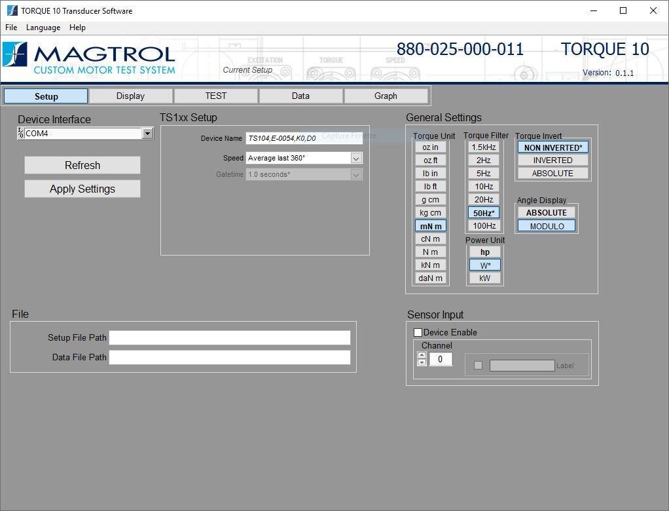Screen dimensions: 669x511
Task: Select daN m torque unit
Action: point(431,278)
